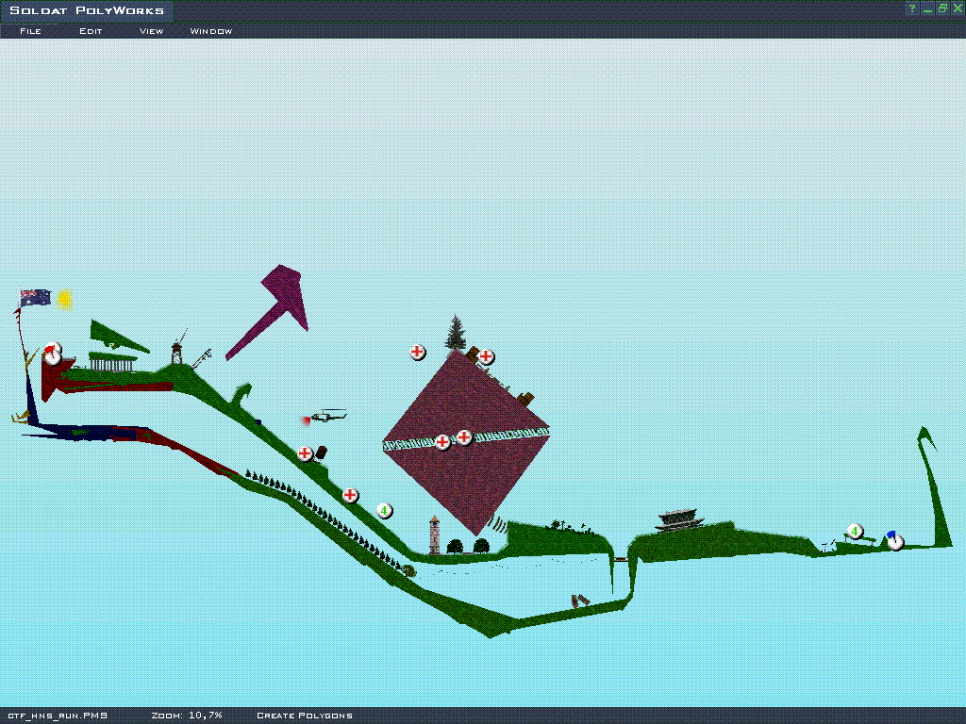Open the Edit menu
This screenshot has width=966, height=724.
click(91, 31)
